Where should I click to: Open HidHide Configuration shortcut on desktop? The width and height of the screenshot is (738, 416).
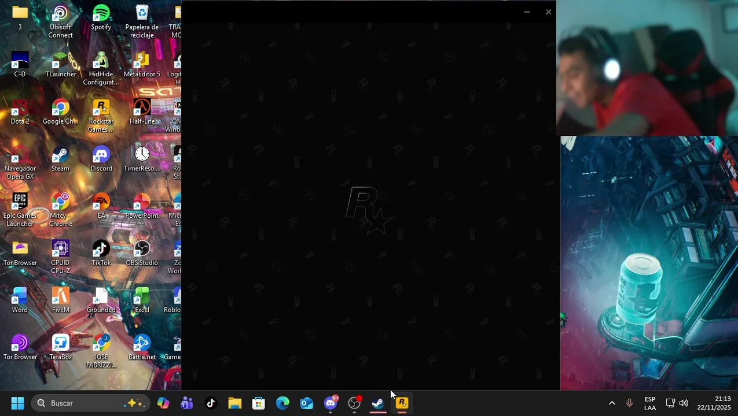(x=101, y=69)
